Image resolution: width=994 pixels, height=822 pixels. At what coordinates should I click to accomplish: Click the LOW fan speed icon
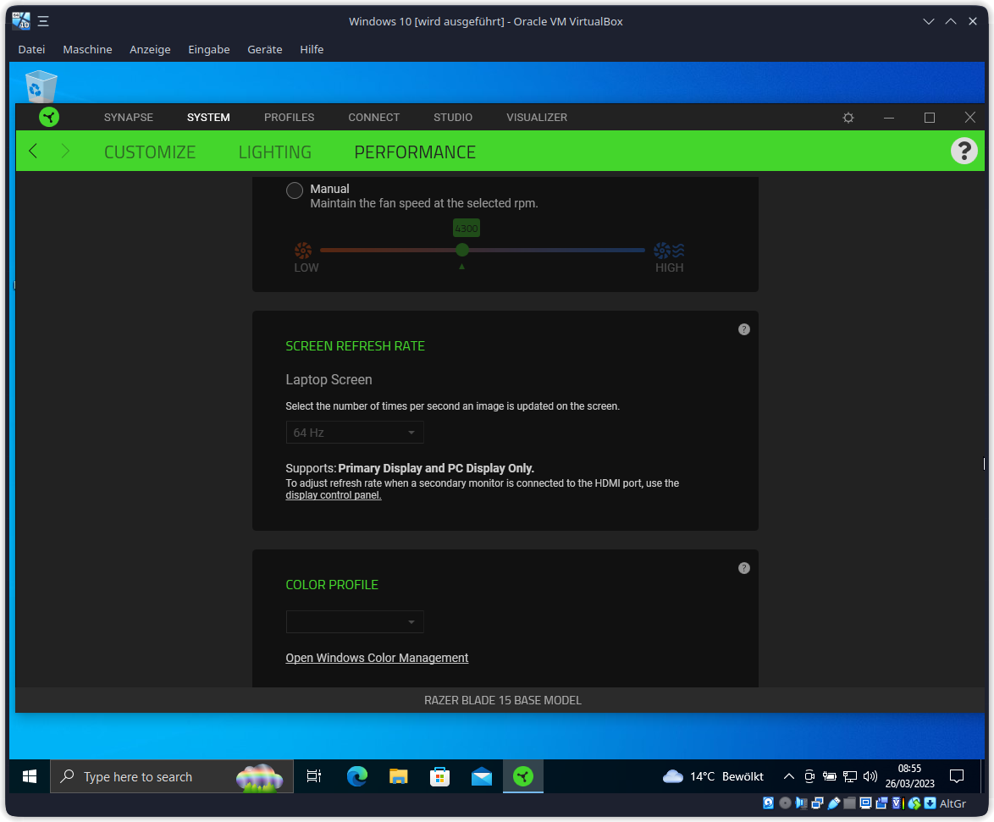pyautogui.click(x=304, y=250)
